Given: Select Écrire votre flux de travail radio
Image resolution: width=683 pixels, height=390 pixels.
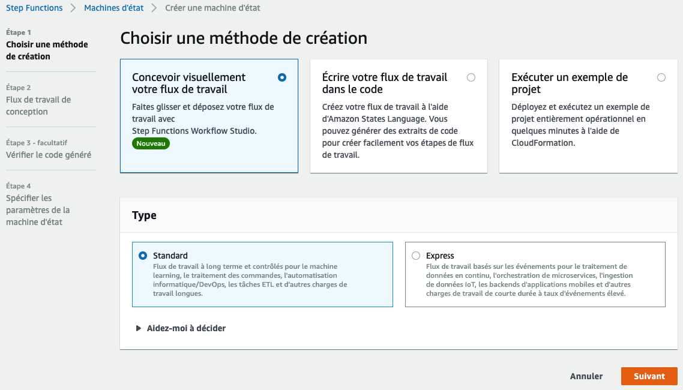Looking at the screenshot, I should coord(471,77).
